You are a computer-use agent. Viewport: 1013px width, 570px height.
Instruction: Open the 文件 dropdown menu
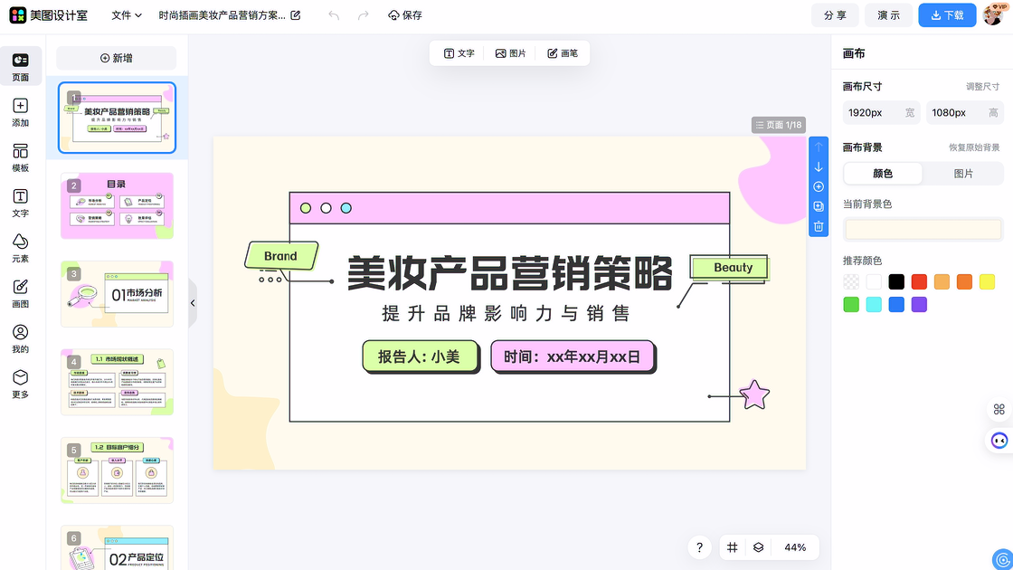click(x=127, y=15)
